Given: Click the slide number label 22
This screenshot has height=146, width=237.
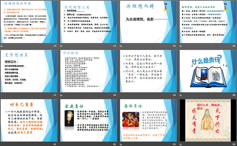Looking at the screenshot, I should pyautogui.click(x=114, y=144).
